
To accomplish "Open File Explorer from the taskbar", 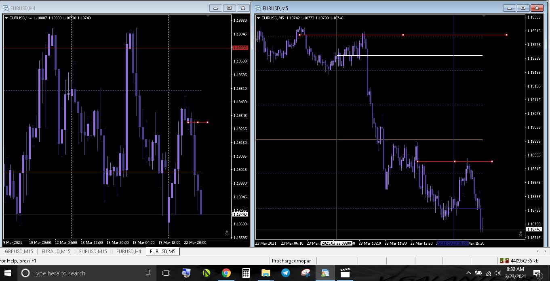I will pyautogui.click(x=266, y=273).
